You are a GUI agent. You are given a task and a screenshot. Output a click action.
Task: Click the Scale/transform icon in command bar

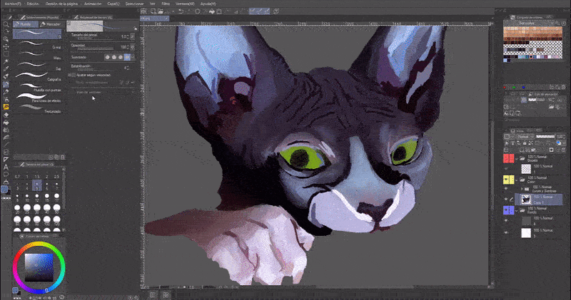(219, 11)
